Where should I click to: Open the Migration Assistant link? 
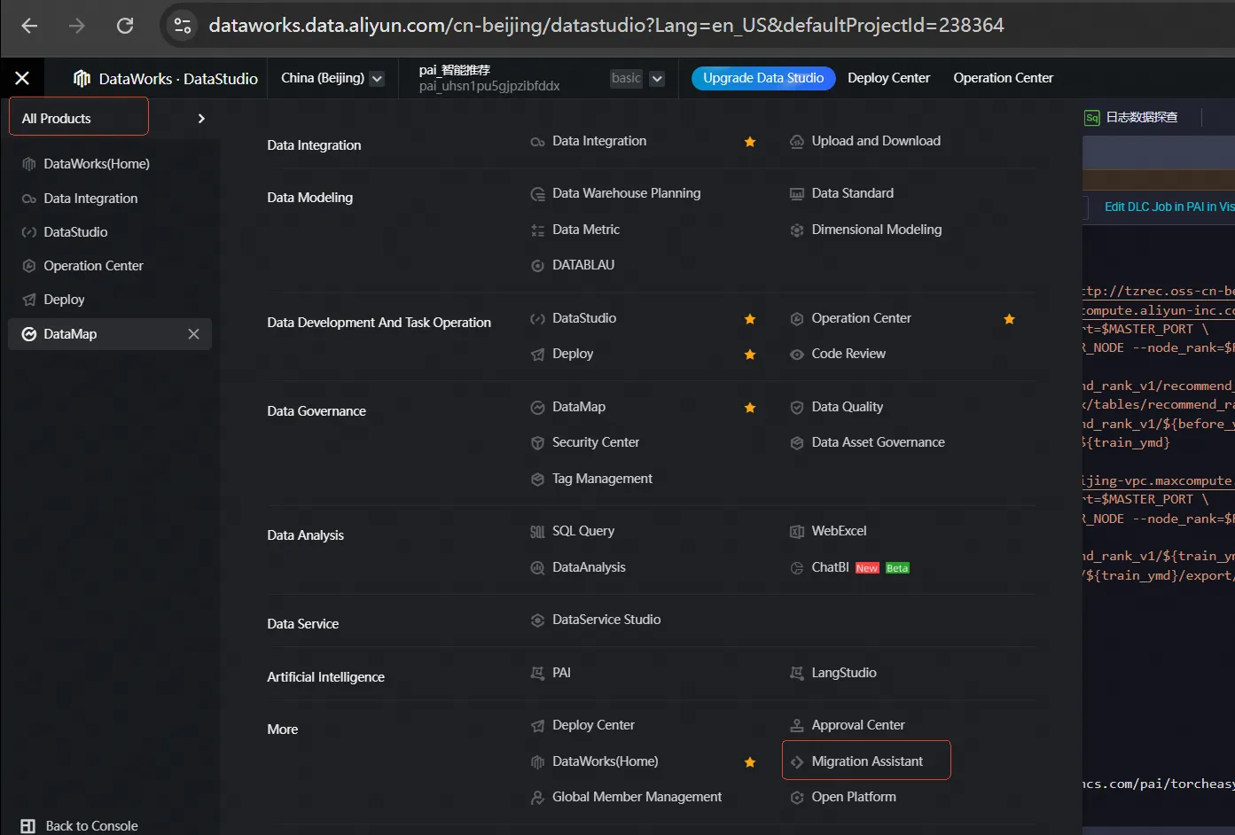[866, 761]
